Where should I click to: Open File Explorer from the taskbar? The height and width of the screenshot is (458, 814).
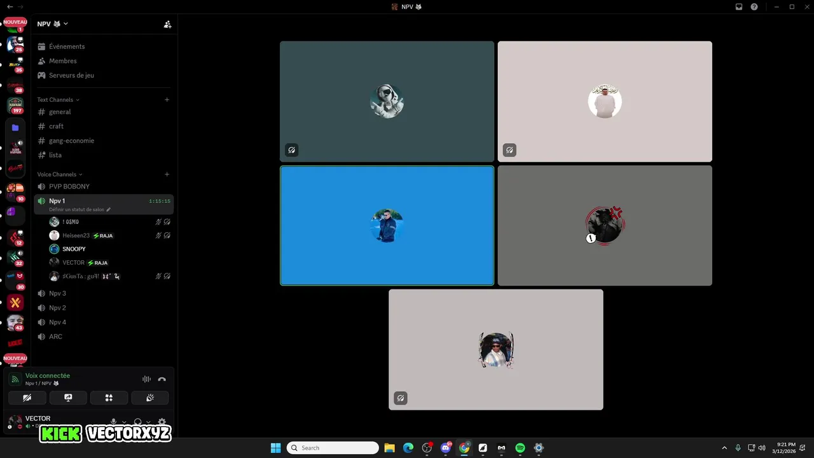pyautogui.click(x=389, y=448)
